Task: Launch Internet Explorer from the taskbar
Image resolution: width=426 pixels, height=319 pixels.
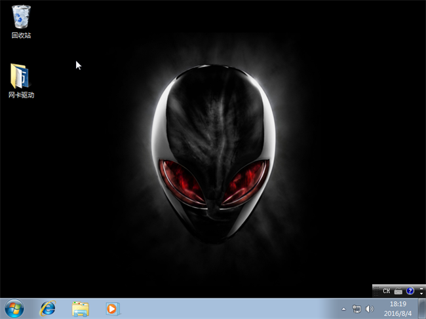Action: coord(48,309)
